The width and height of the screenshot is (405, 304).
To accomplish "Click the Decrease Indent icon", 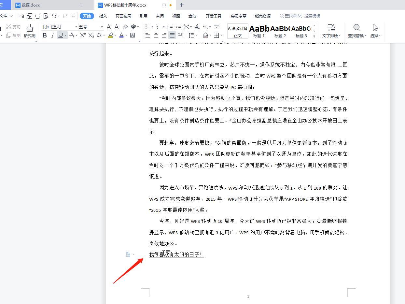I will [x=170, y=27].
